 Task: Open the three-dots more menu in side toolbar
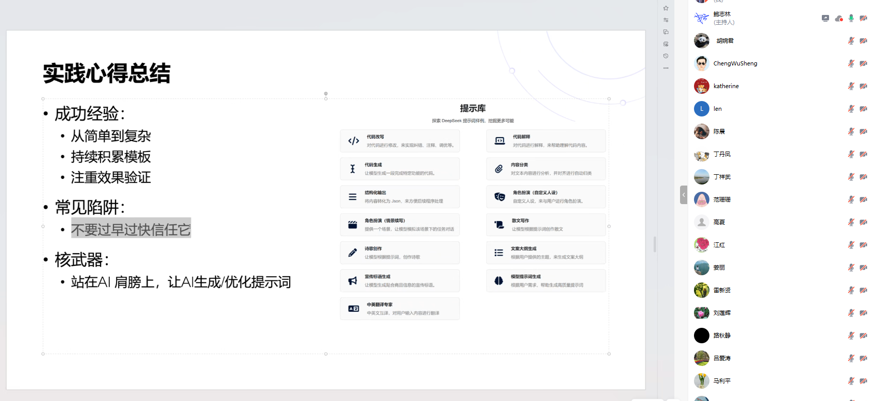pos(666,68)
